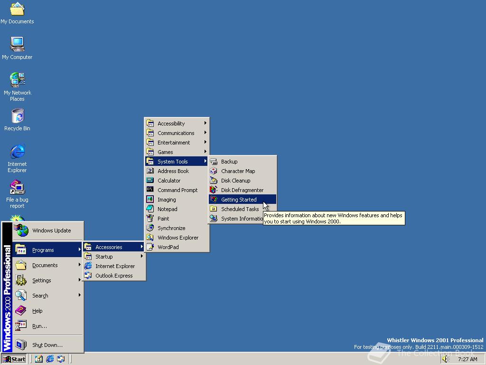Expand the Accessibility submenu
Screen dimensions: 486x365
point(177,124)
